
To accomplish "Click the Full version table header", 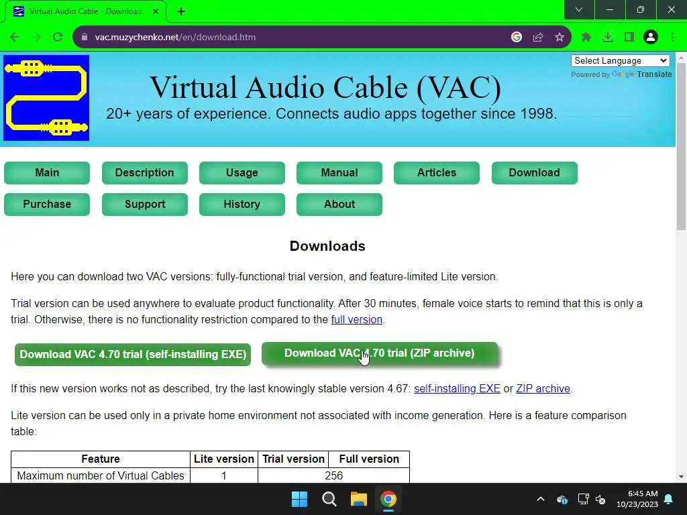I will point(369,459).
